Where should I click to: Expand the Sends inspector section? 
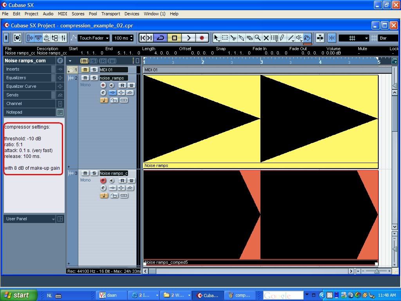click(30, 95)
